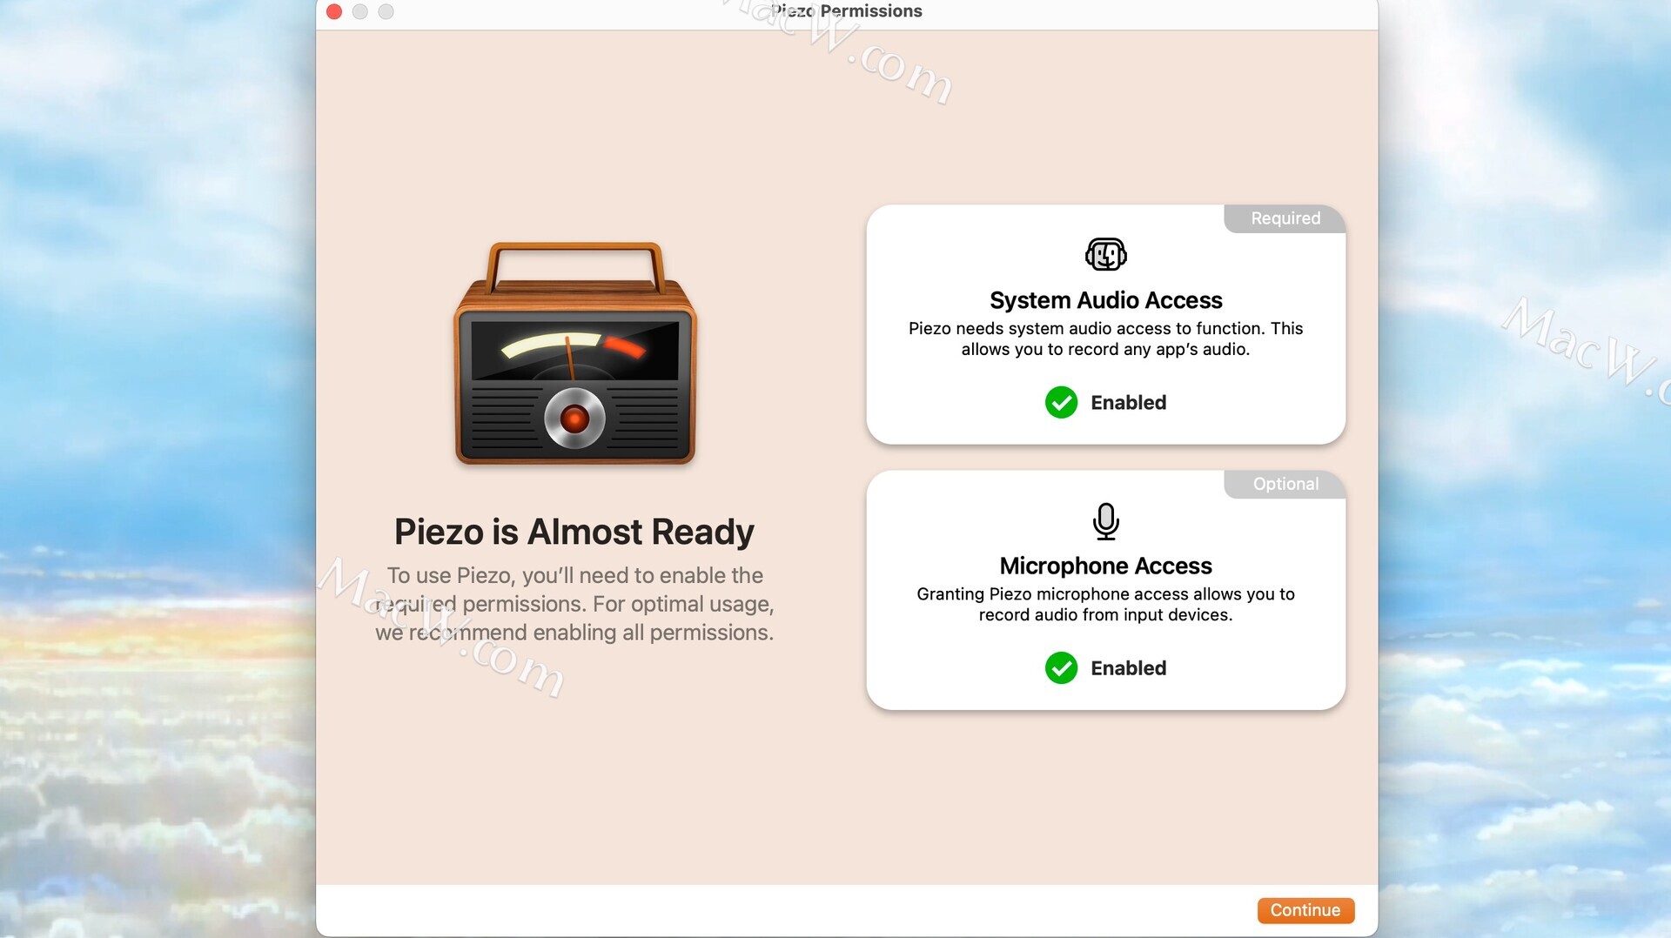Click green checkmark under System Audio Access
The height and width of the screenshot is (938, 1671).
click(1061, 402)
